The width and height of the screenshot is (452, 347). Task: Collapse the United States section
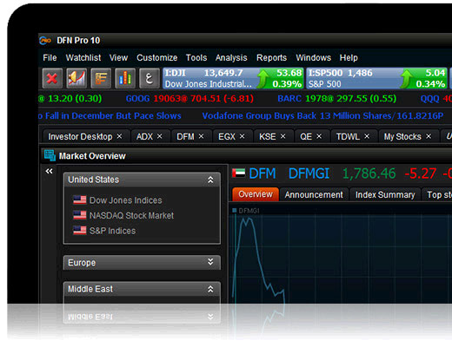pos(210,180)
